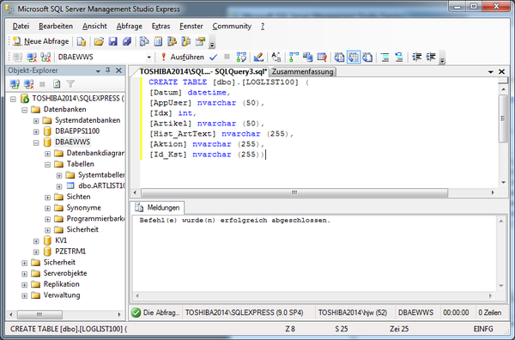Open the Extras menu
The width and height of the screenshot is (515, 340).
tap(161, 27)
